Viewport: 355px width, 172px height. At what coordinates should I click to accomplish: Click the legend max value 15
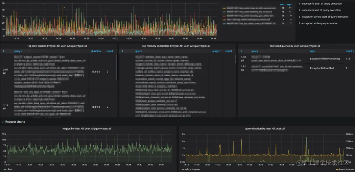(x=283, y=24)
